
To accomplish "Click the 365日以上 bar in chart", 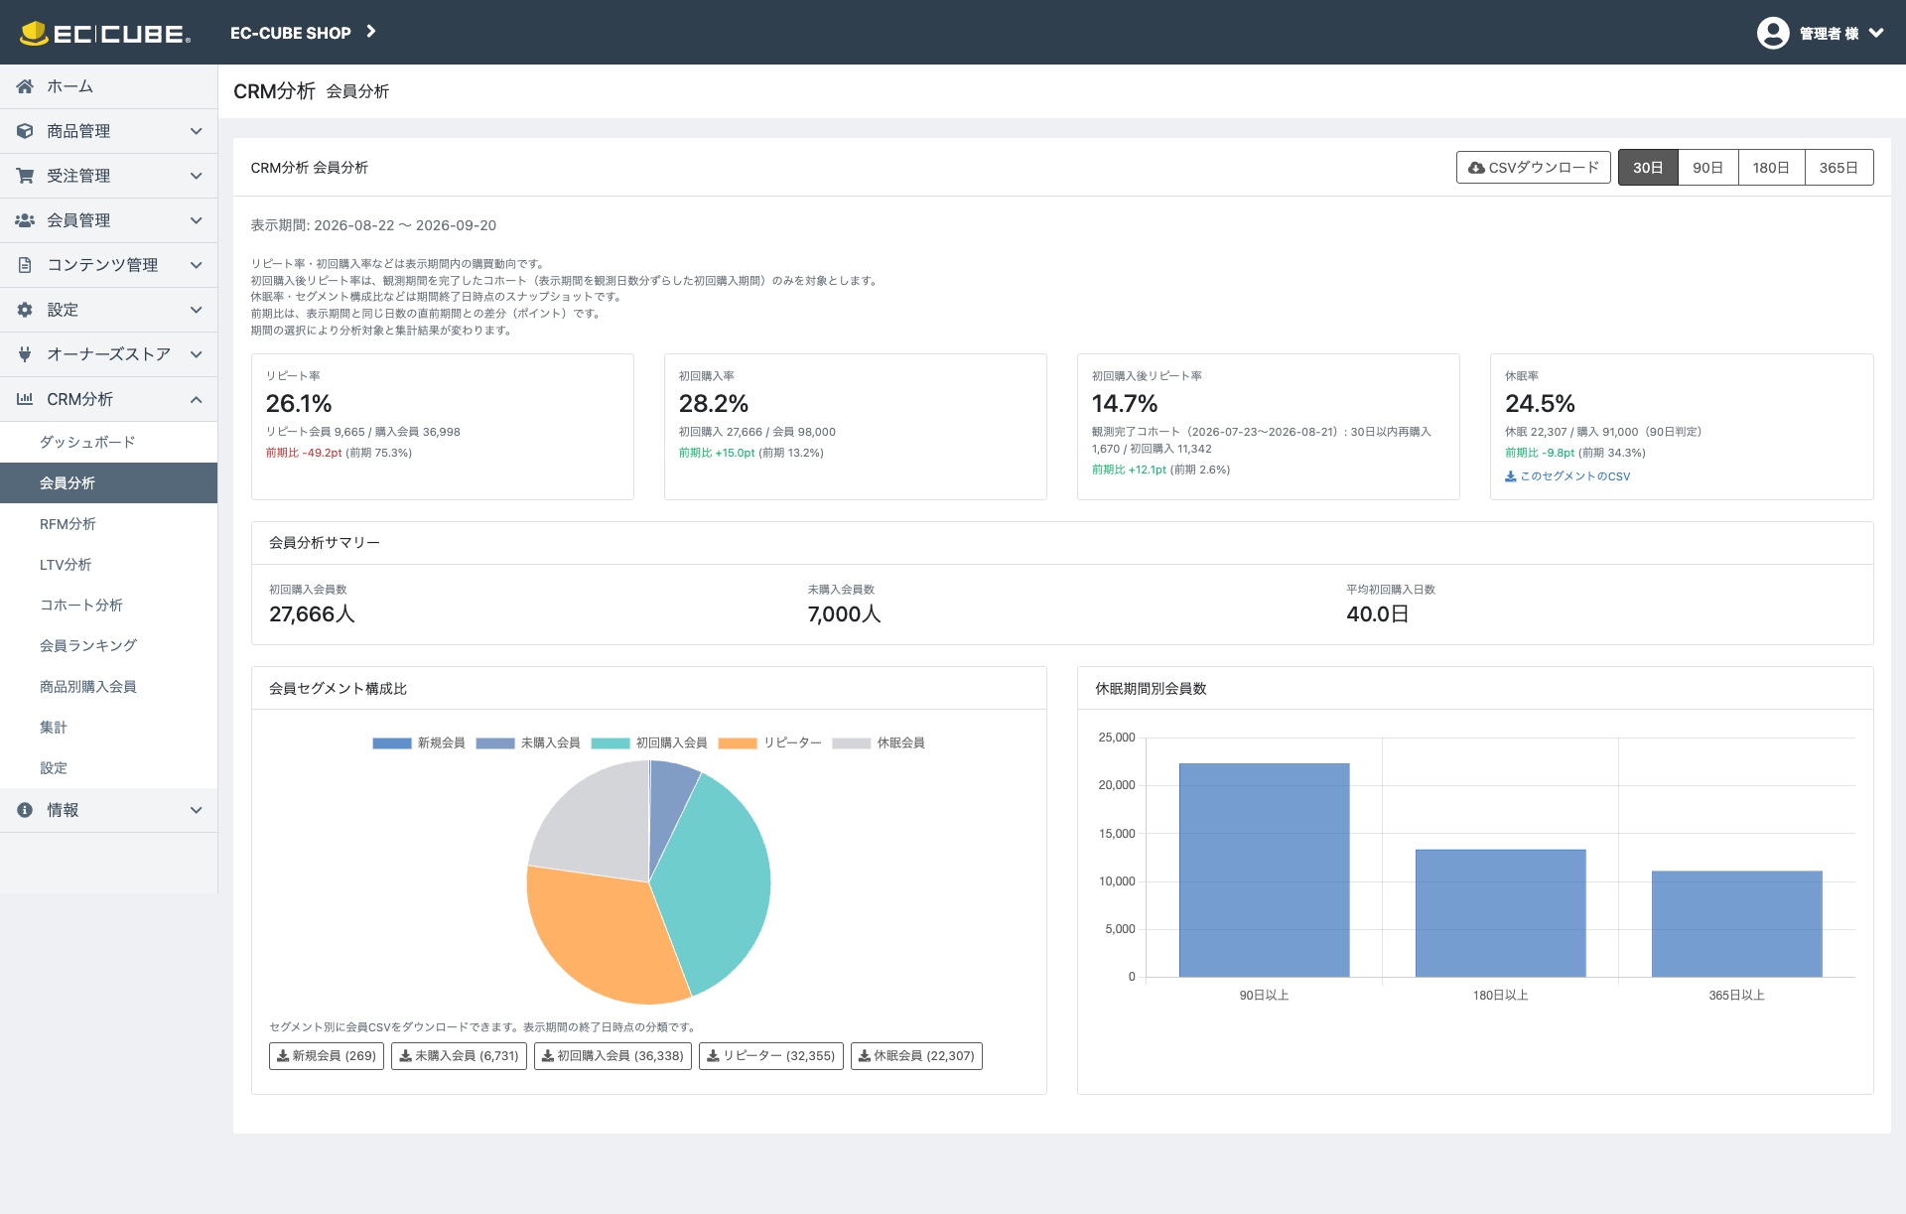I will tap(1736, 924).
